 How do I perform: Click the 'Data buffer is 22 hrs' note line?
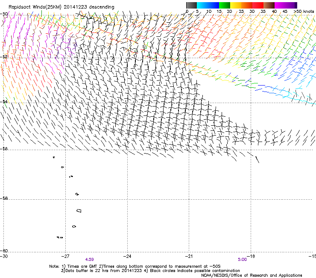150,271
